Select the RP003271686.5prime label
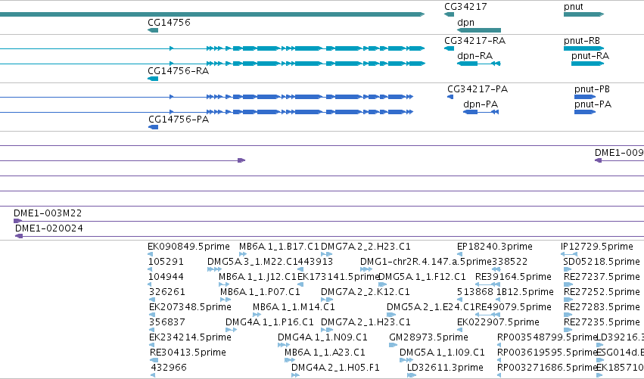The image size is (644, 379). click(546, 368)
